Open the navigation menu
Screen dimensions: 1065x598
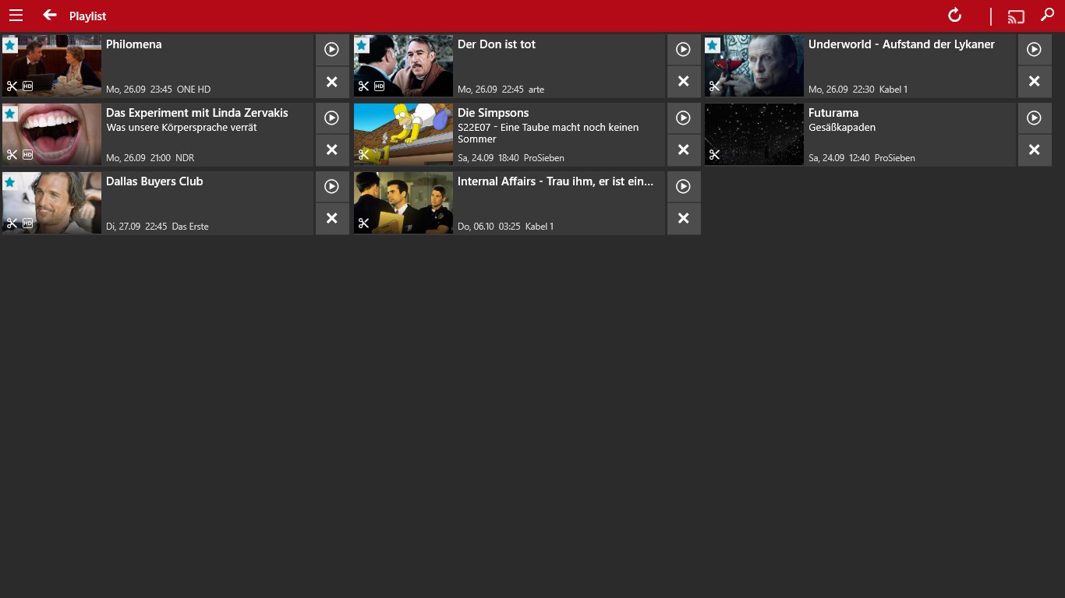[x=16, y=16]
